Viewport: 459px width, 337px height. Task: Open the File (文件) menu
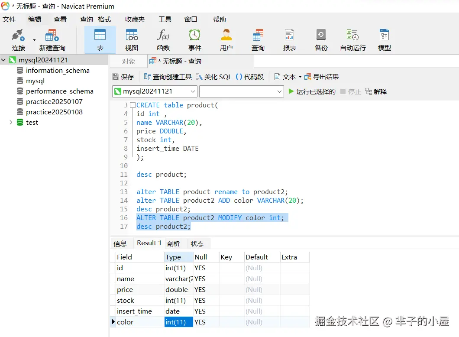(x=9, y=19)
